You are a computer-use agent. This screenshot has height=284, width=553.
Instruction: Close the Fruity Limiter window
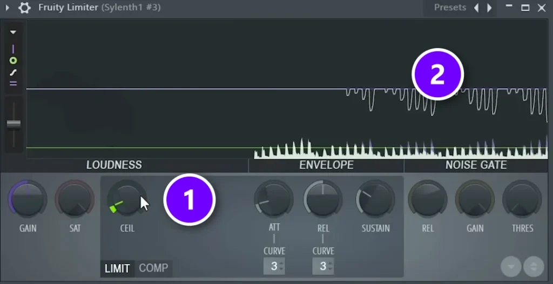[x=542, y=8]
